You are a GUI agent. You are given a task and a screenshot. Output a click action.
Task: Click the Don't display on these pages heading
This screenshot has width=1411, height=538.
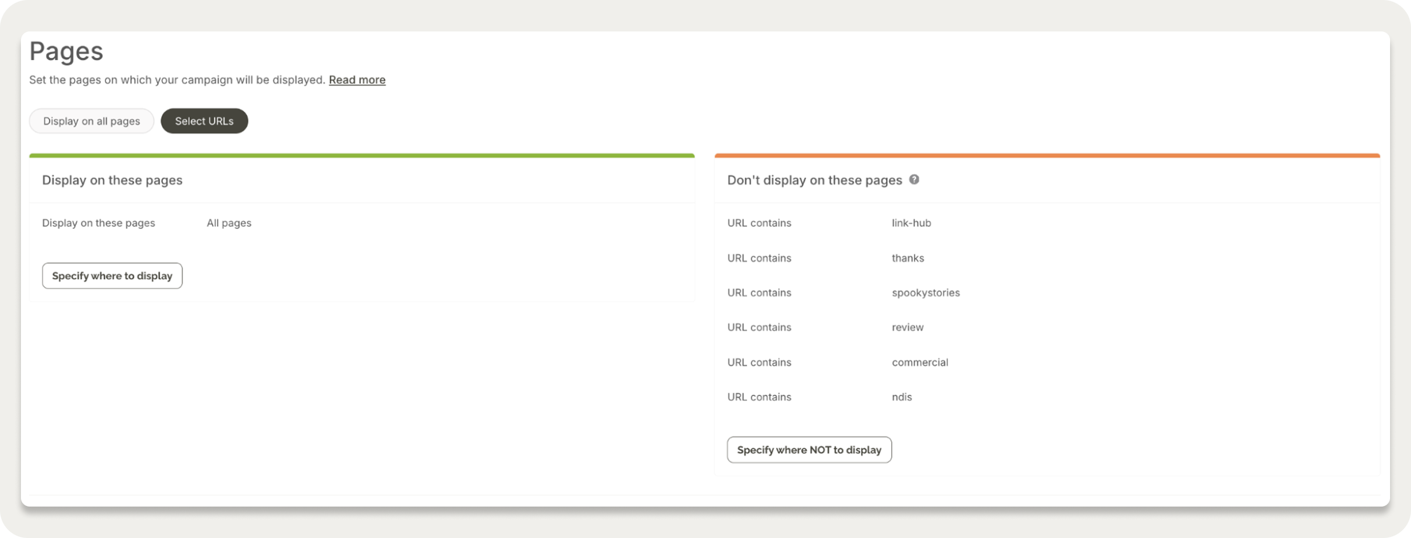(814, 180)
